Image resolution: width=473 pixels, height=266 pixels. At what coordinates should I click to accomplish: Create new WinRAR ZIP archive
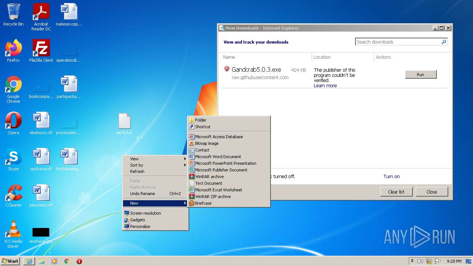229,197
